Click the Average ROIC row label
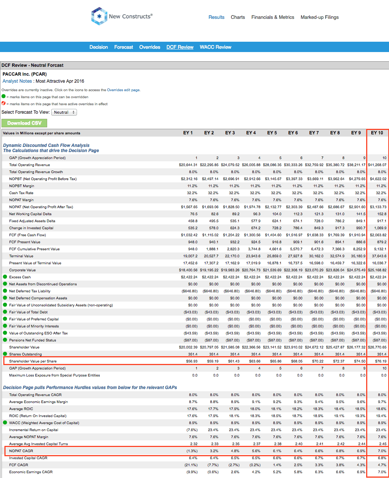Screen dimensions: 389x478 (x=21, y=409)
